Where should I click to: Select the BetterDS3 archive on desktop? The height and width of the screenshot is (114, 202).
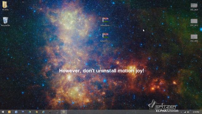(105, 37)
